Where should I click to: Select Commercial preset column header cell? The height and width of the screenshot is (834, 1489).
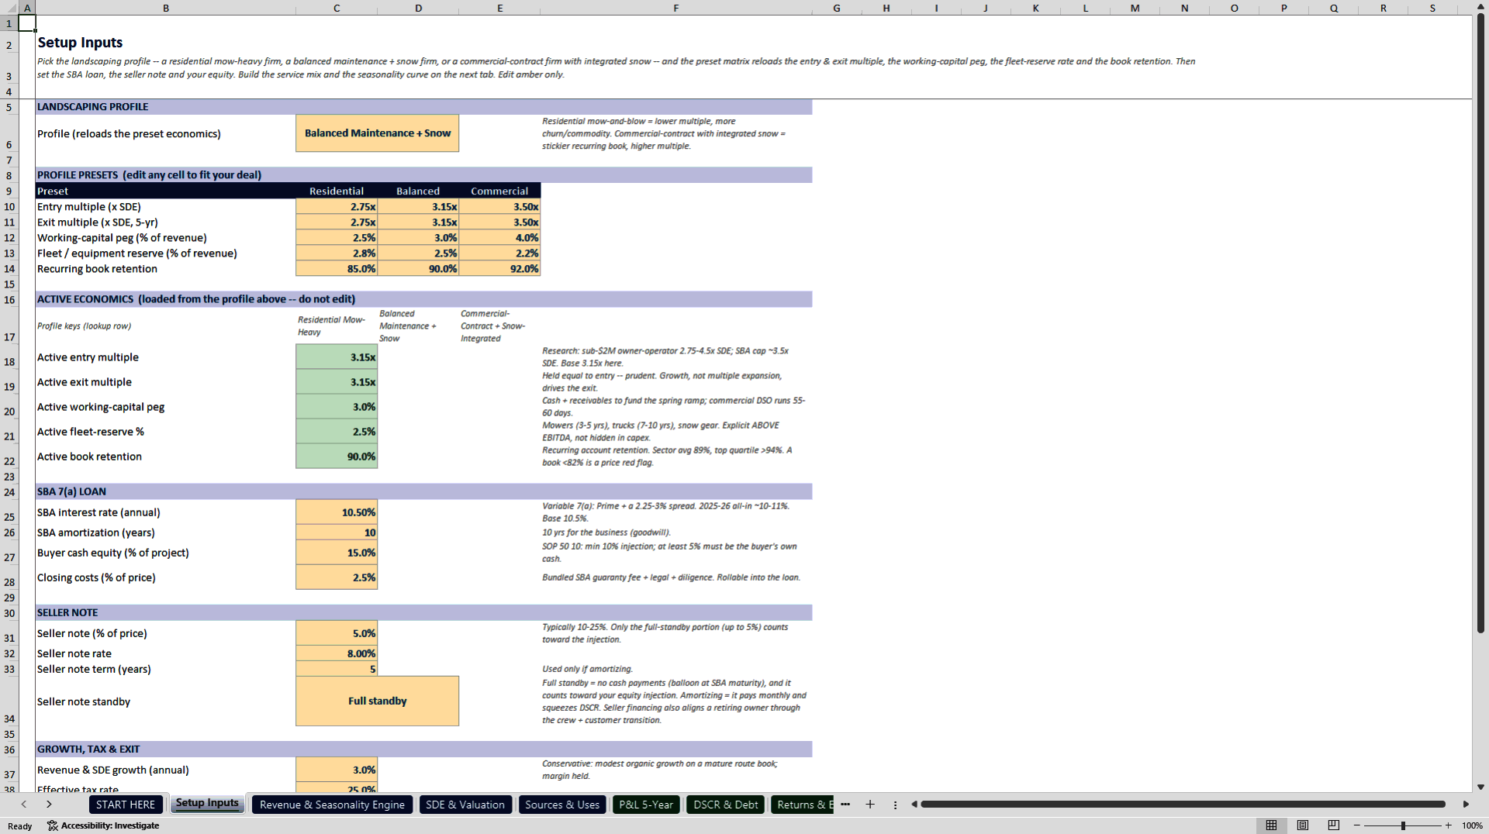point(499,191)
